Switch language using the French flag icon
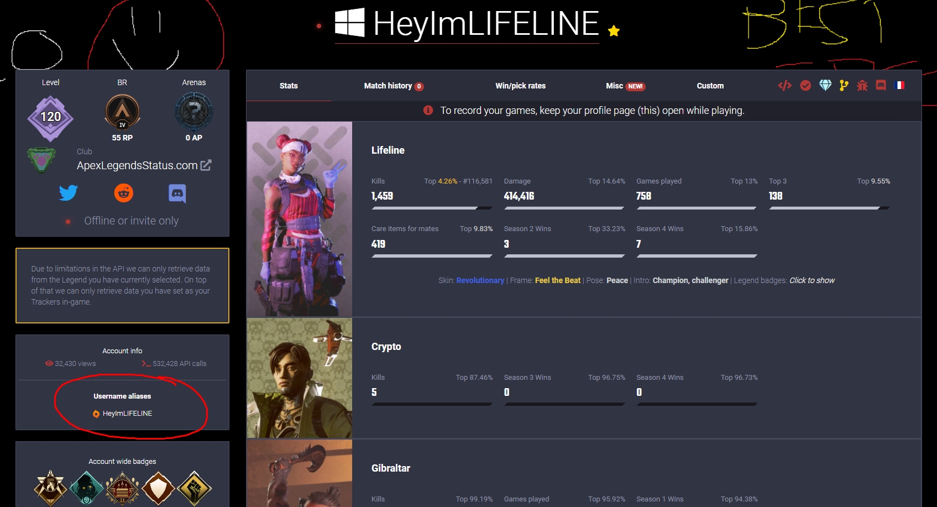Viewport: 937px width, 507px height. click(x=900, y=85)
